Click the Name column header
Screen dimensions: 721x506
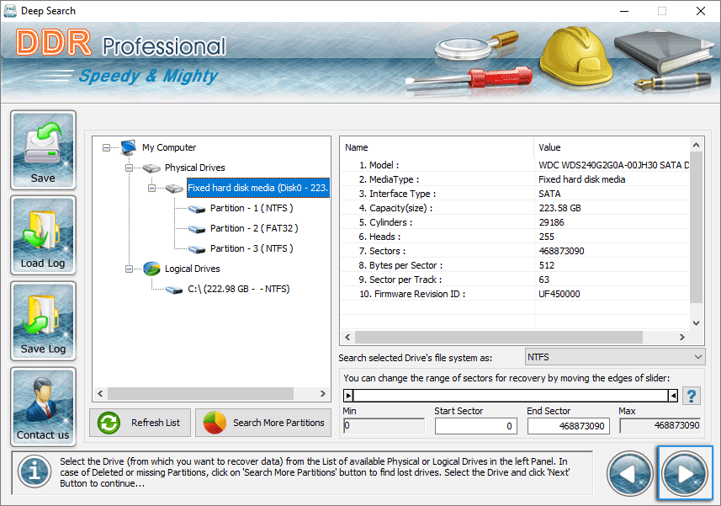(x=437, y=147)
